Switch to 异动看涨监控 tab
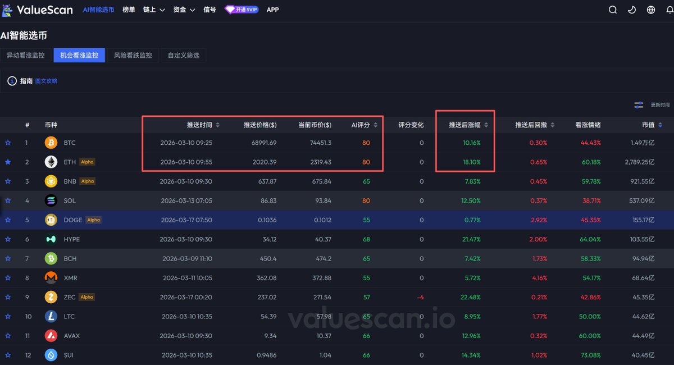Viewport: 674px width, 365px height. point(25,56)
